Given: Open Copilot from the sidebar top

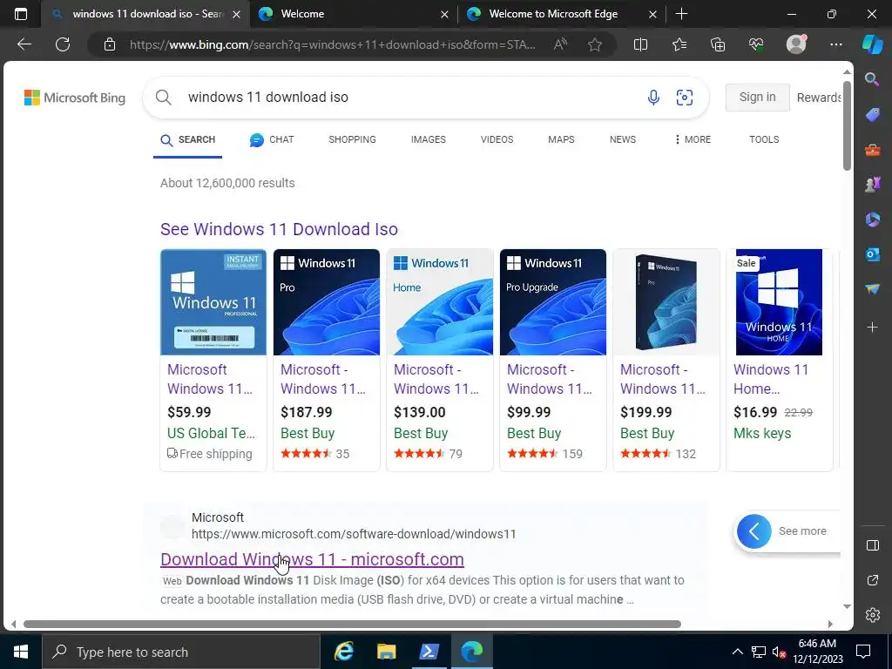Looking at the screenshot, I should 873,44.
